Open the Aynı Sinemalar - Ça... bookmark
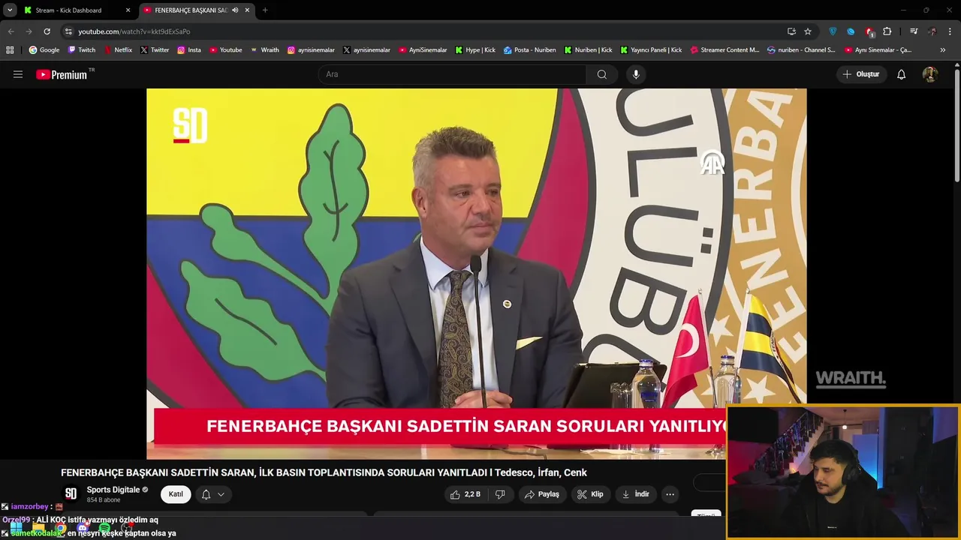 (x=878, y=50)
